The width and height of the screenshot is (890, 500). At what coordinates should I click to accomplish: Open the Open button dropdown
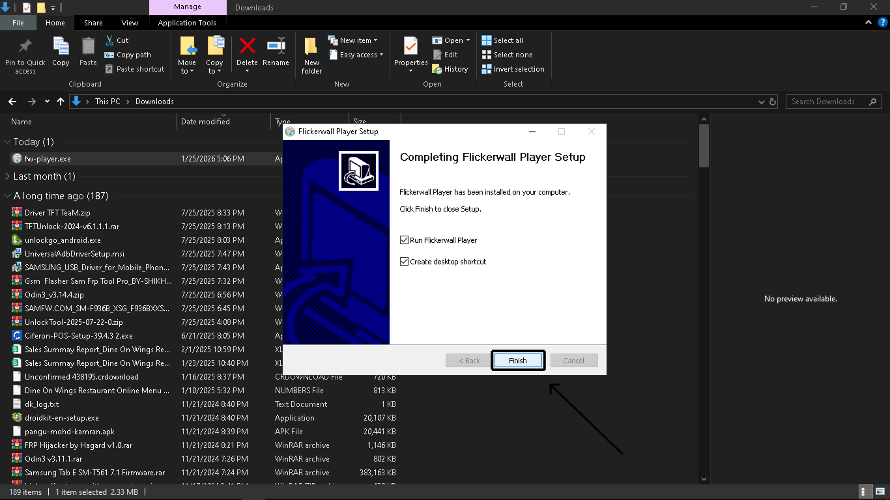[468, 40]
